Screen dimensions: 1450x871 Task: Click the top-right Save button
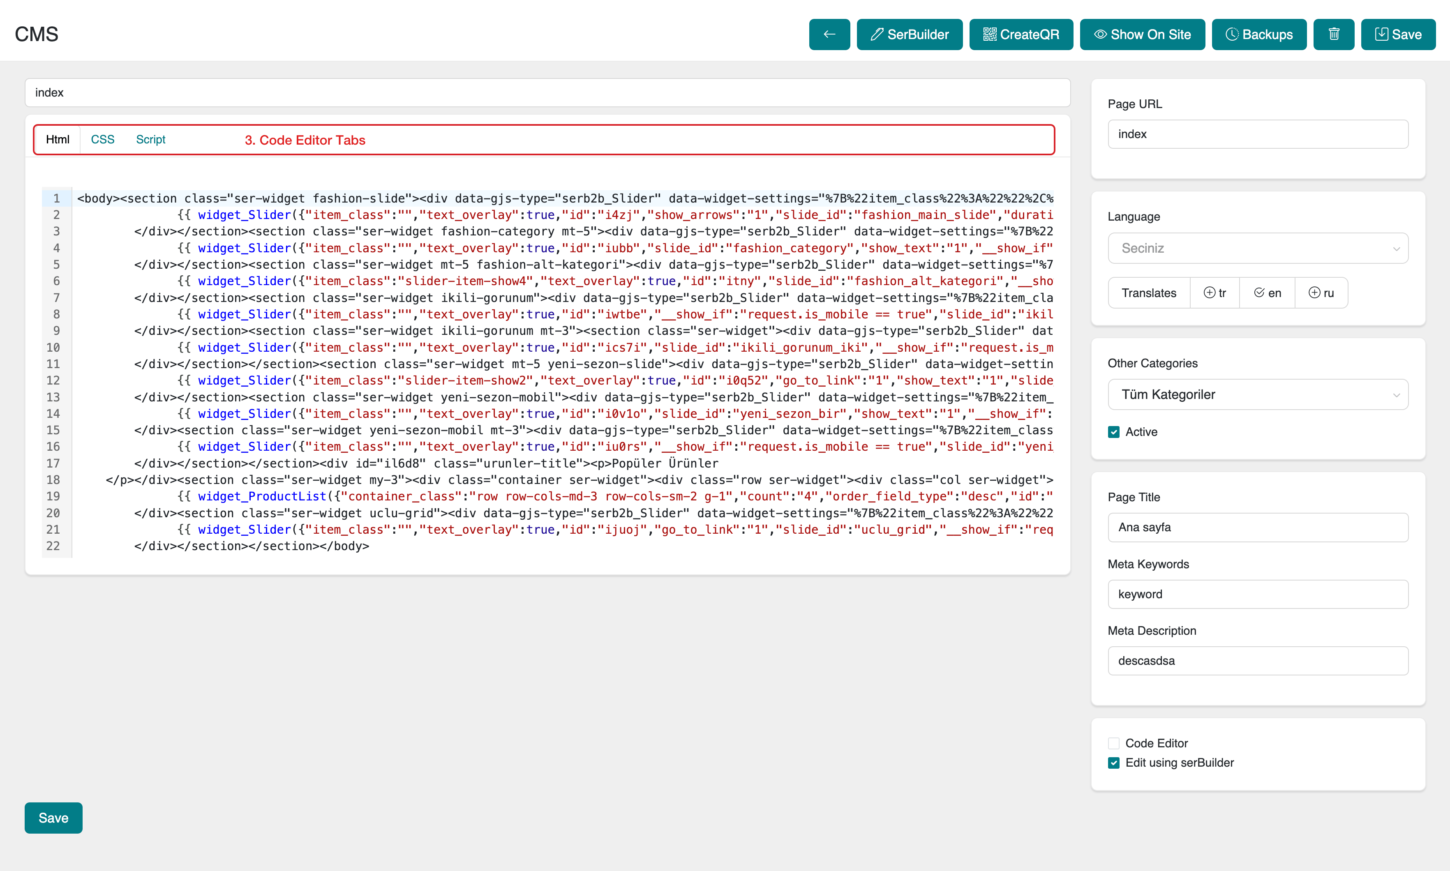point(1398,35)
